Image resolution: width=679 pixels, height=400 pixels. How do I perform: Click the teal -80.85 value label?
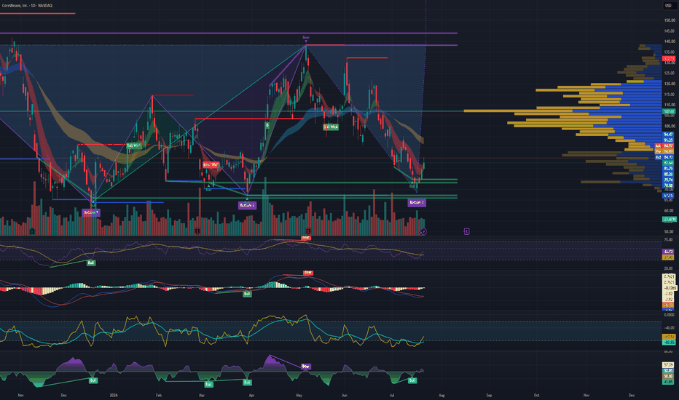(x=669, y=343)
